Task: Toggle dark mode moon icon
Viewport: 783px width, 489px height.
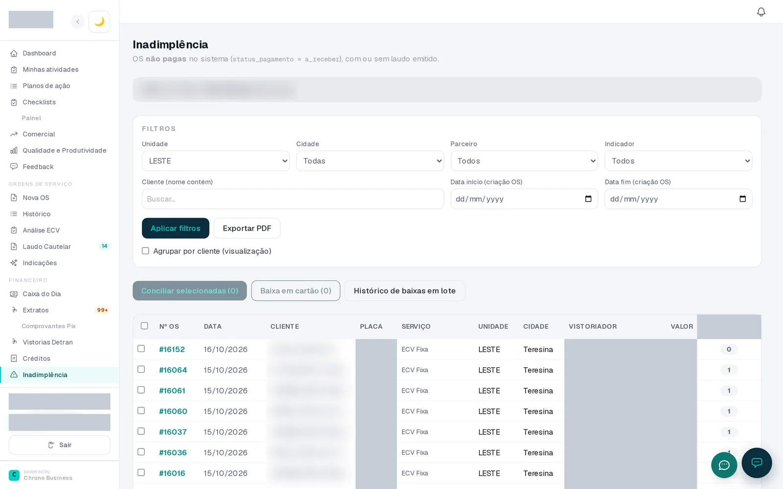Action: pyautogui.click(x=99, y=22)
